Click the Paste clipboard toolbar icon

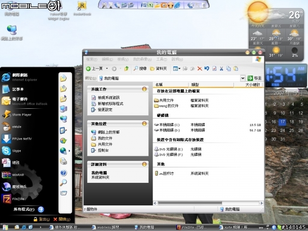(236, 68)
